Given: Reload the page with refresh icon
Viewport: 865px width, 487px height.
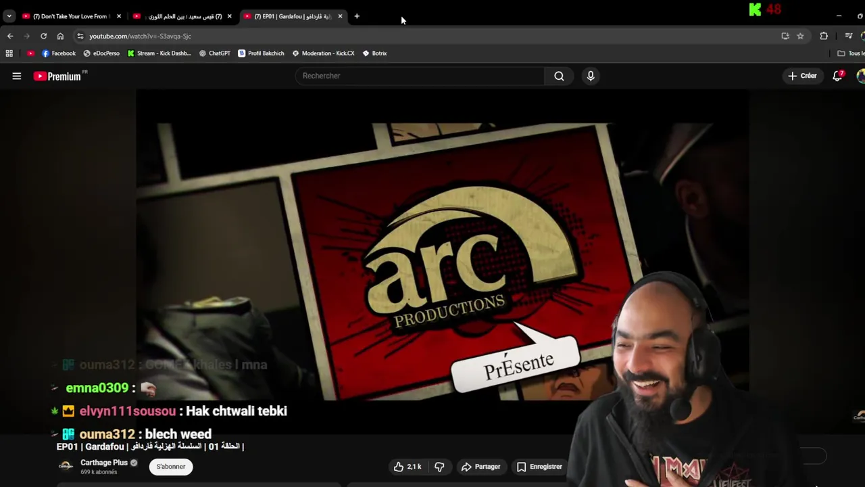Looking at the screenshot, I should (x=43, y=36).
